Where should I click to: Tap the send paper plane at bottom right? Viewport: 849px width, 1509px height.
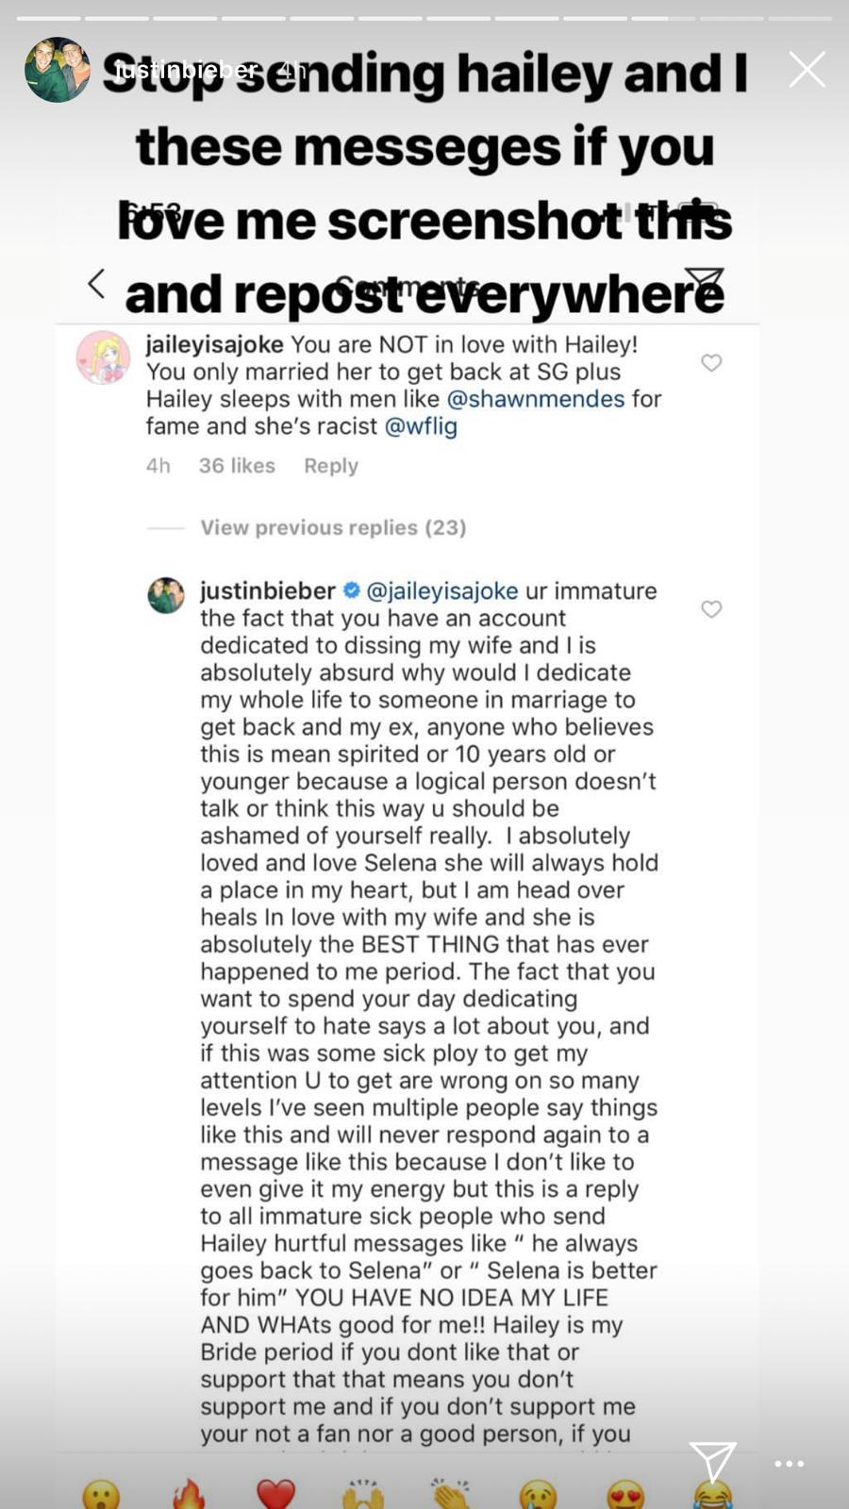(715, 1456)
